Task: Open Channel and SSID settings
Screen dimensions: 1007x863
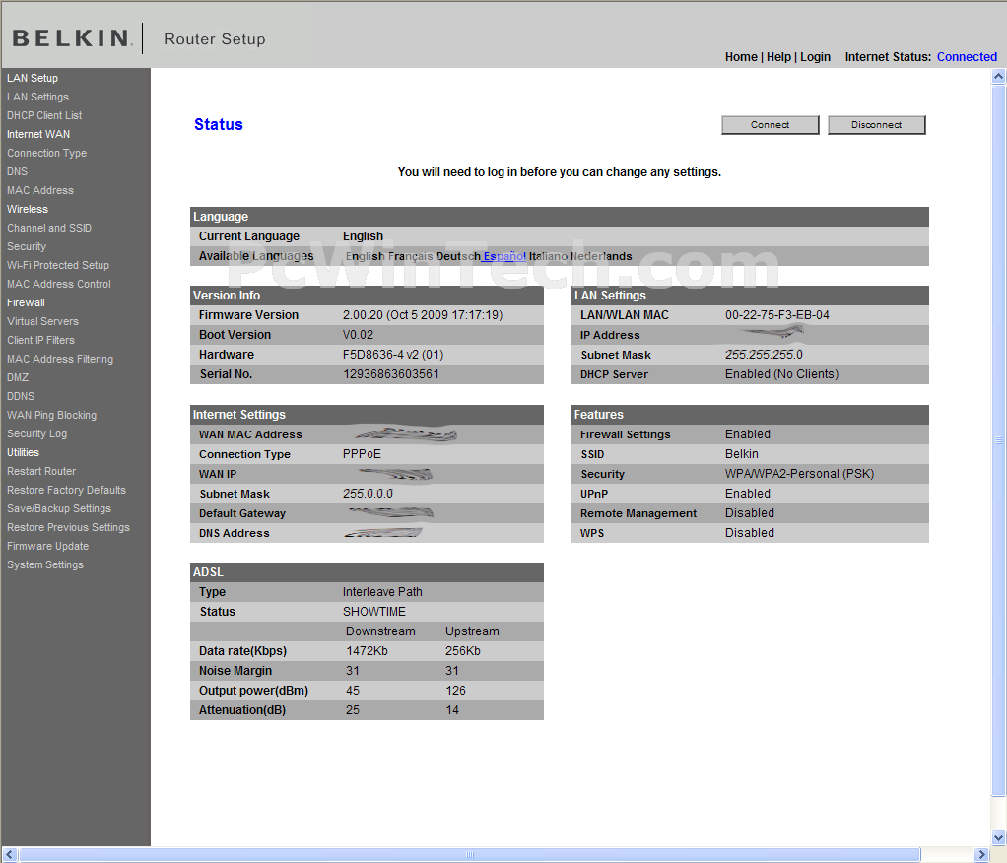Action: click(49, 228)
